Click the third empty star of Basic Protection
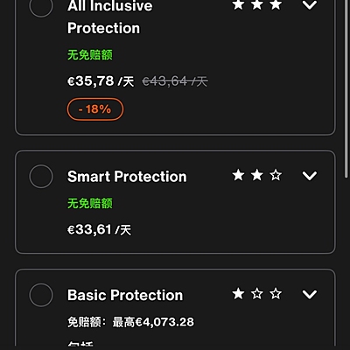Image resolution: width=350 pixels, height=350 pixels. tap(276, 293)
